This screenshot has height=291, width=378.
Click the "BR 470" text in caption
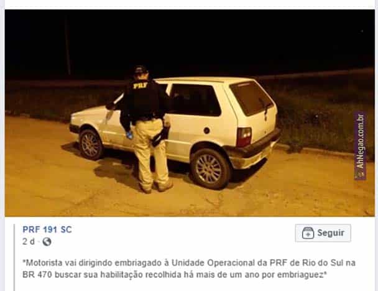(37, 275)
